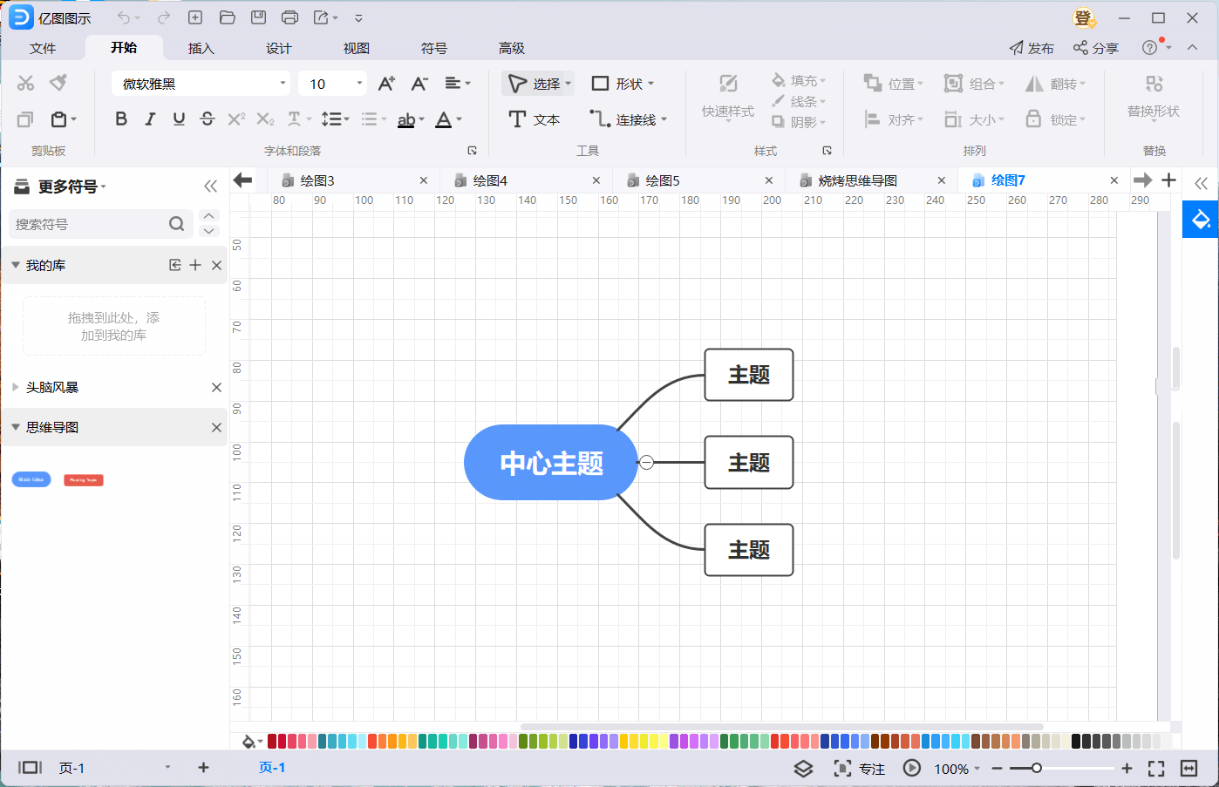Click the 搜索符号 search input field
This screenshot has height=787, width=1219.
87,224
